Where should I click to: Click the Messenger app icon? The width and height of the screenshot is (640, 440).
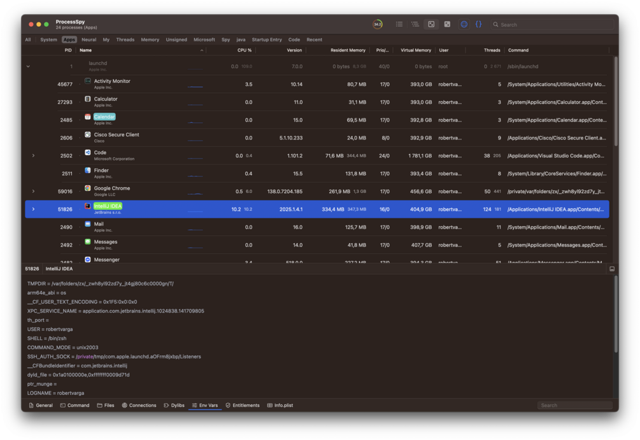click(x=88, y=260)
